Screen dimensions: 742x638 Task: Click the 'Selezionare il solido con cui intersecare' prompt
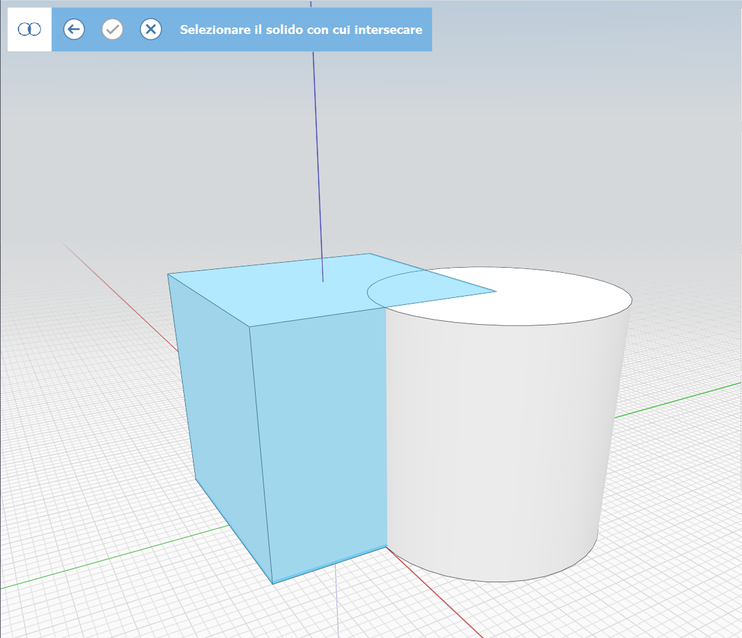301,29
